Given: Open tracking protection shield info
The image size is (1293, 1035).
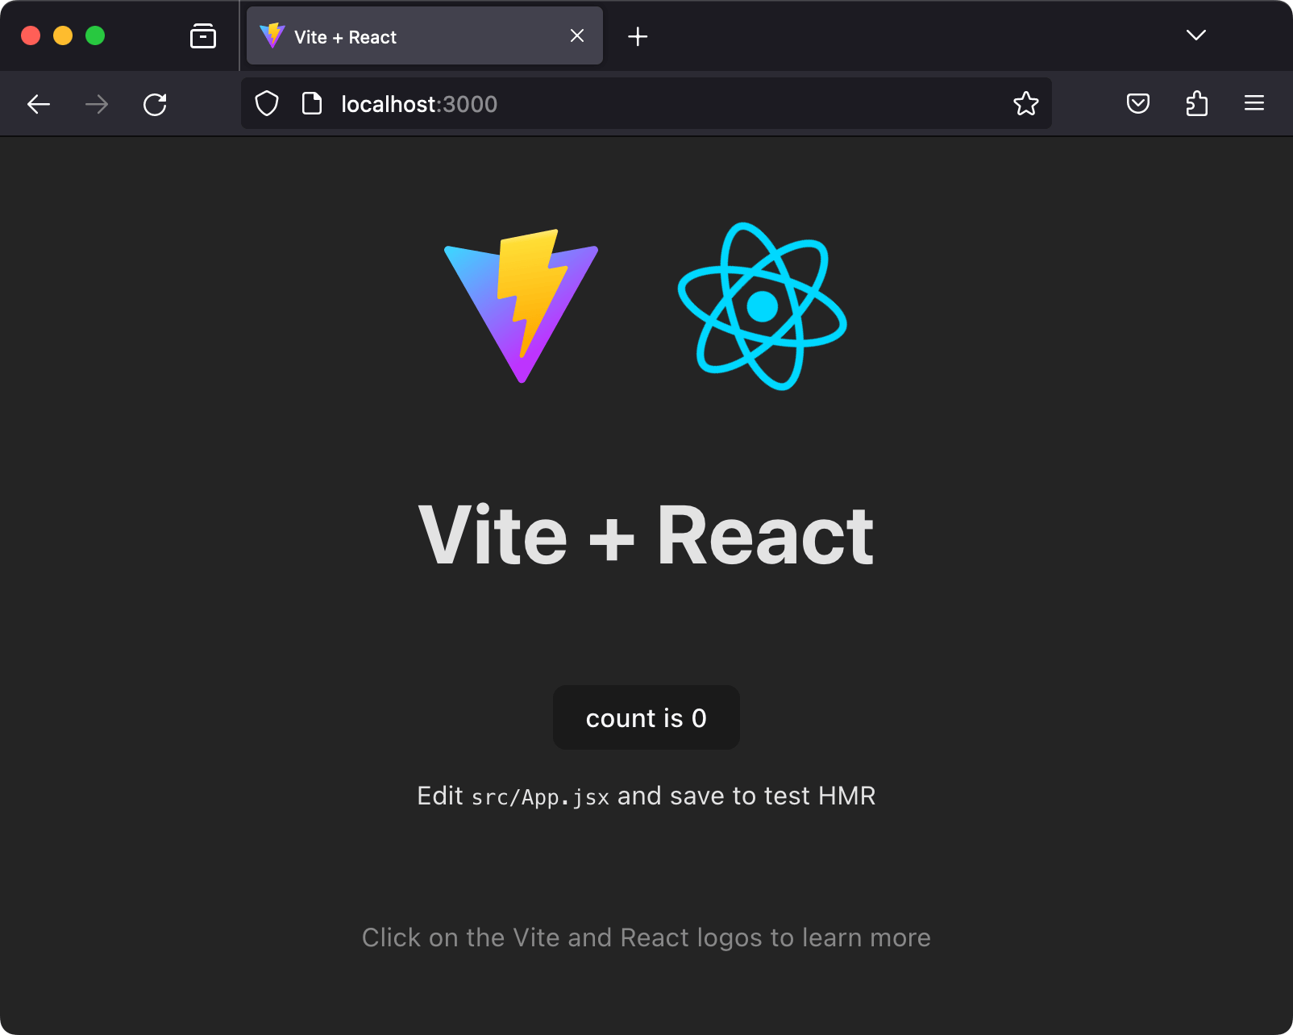Looking at the screenshot, I should tap(267, 103).
